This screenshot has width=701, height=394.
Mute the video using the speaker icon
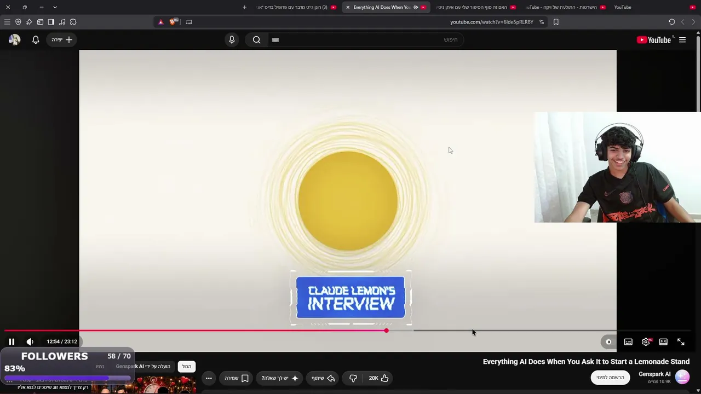(x=30, y=341)
